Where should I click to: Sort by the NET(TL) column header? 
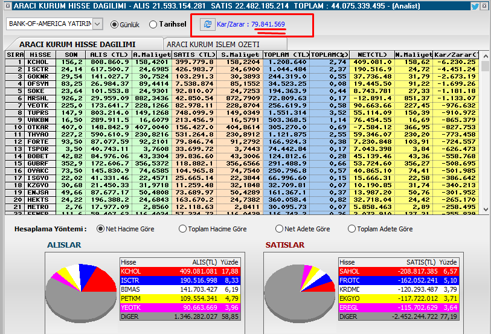(372, 55)
